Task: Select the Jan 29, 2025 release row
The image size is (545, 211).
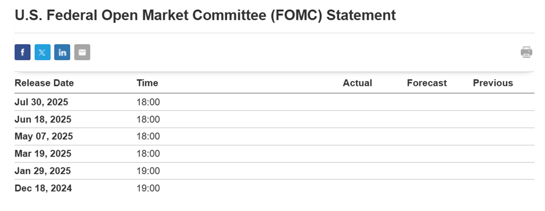Action: [x=274, y=171]
